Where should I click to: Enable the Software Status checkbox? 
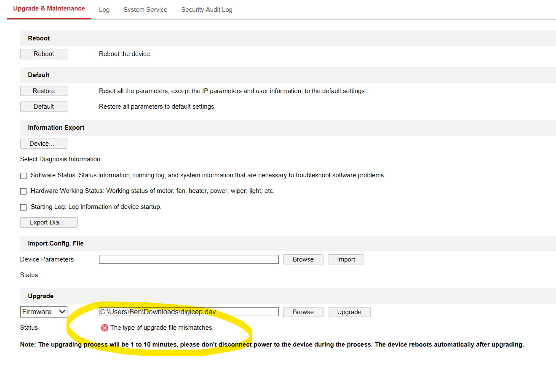(24, 176)
